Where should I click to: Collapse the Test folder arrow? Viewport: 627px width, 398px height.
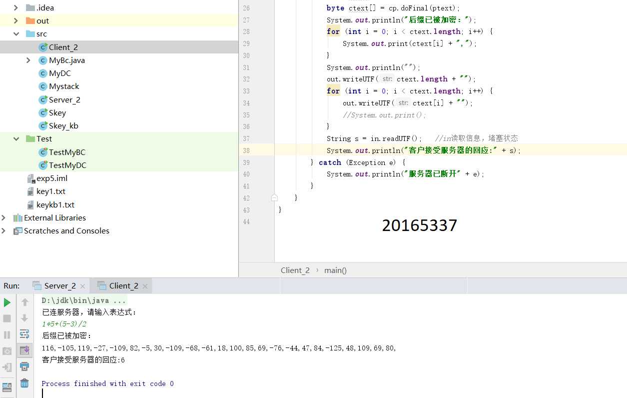[x=15, y=139]
